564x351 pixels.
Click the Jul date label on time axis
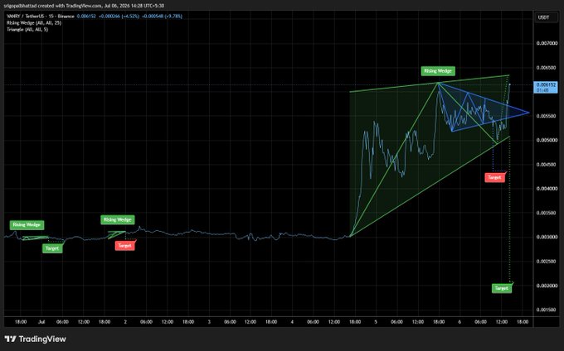coord(41,322)
